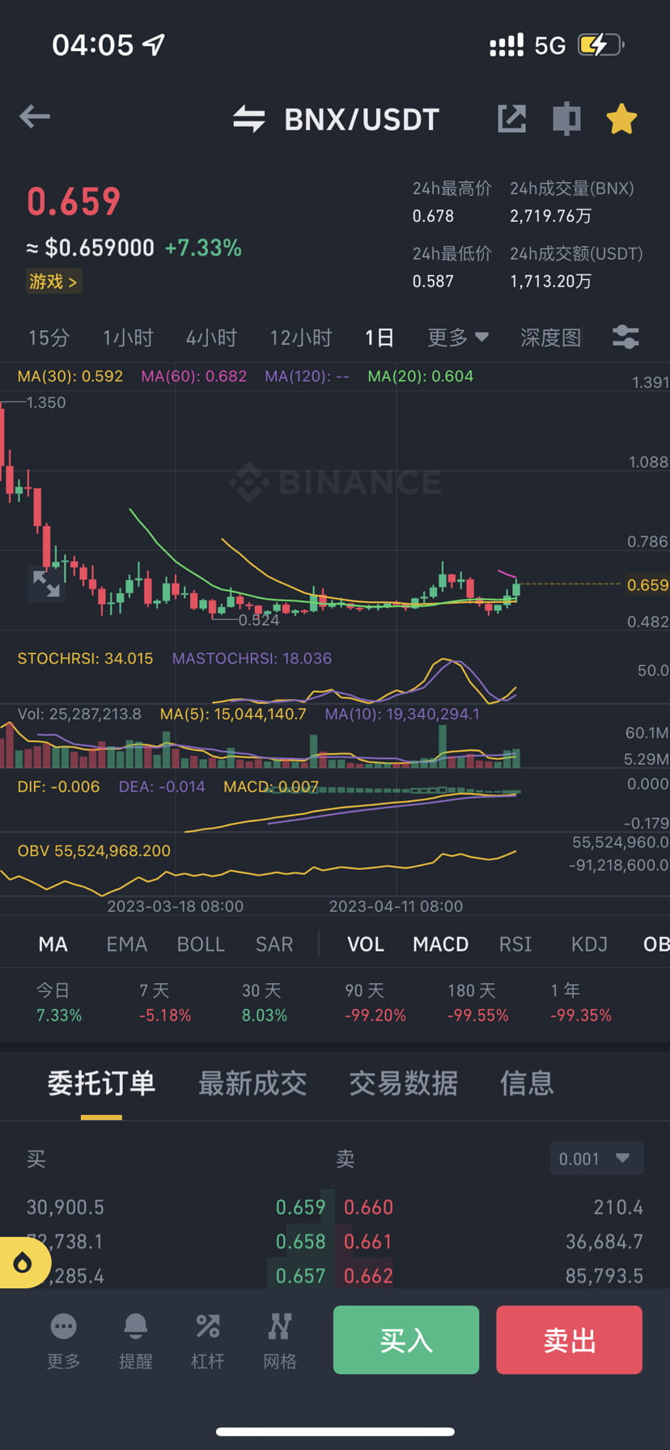Tap the STOCHRSI: 34.015 label

(x=85, y=659)
